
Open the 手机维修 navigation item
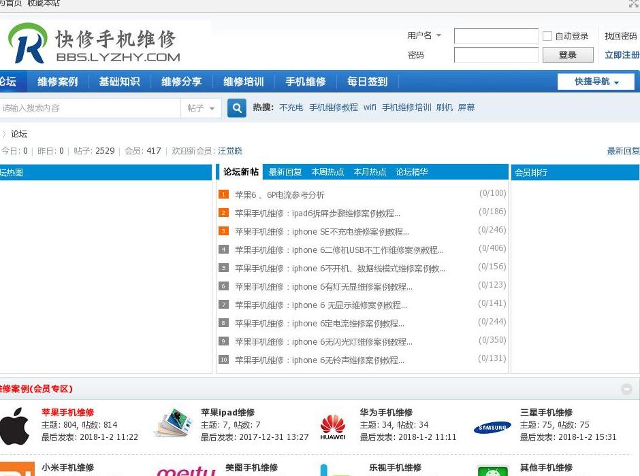point(305,82)
